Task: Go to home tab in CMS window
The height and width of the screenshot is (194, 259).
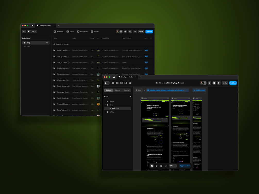Action: click(32, 25)
